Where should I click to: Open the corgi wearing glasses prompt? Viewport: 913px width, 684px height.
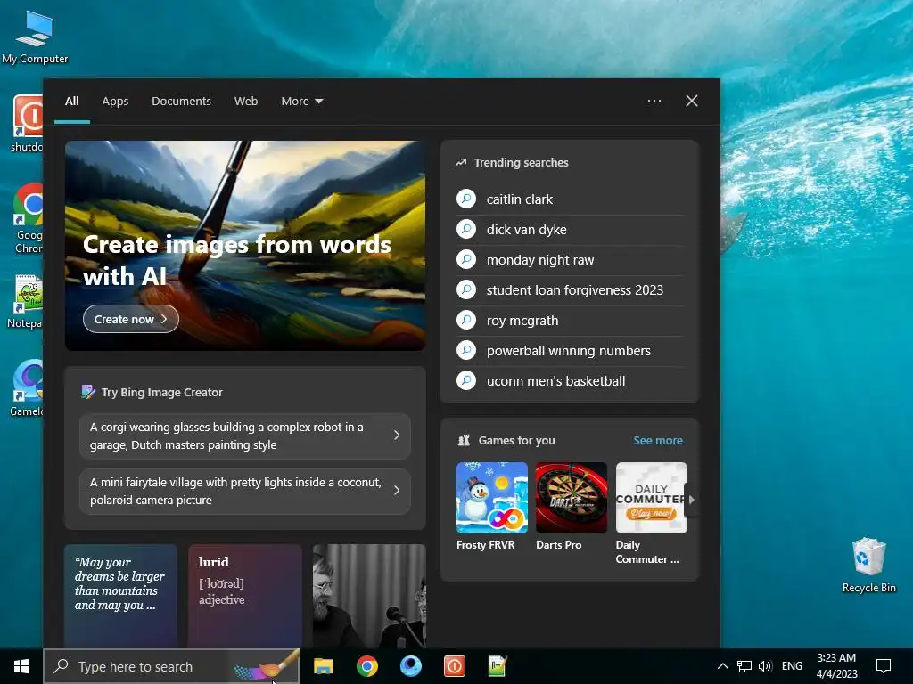pyautogui.click(x=245, y=436)
